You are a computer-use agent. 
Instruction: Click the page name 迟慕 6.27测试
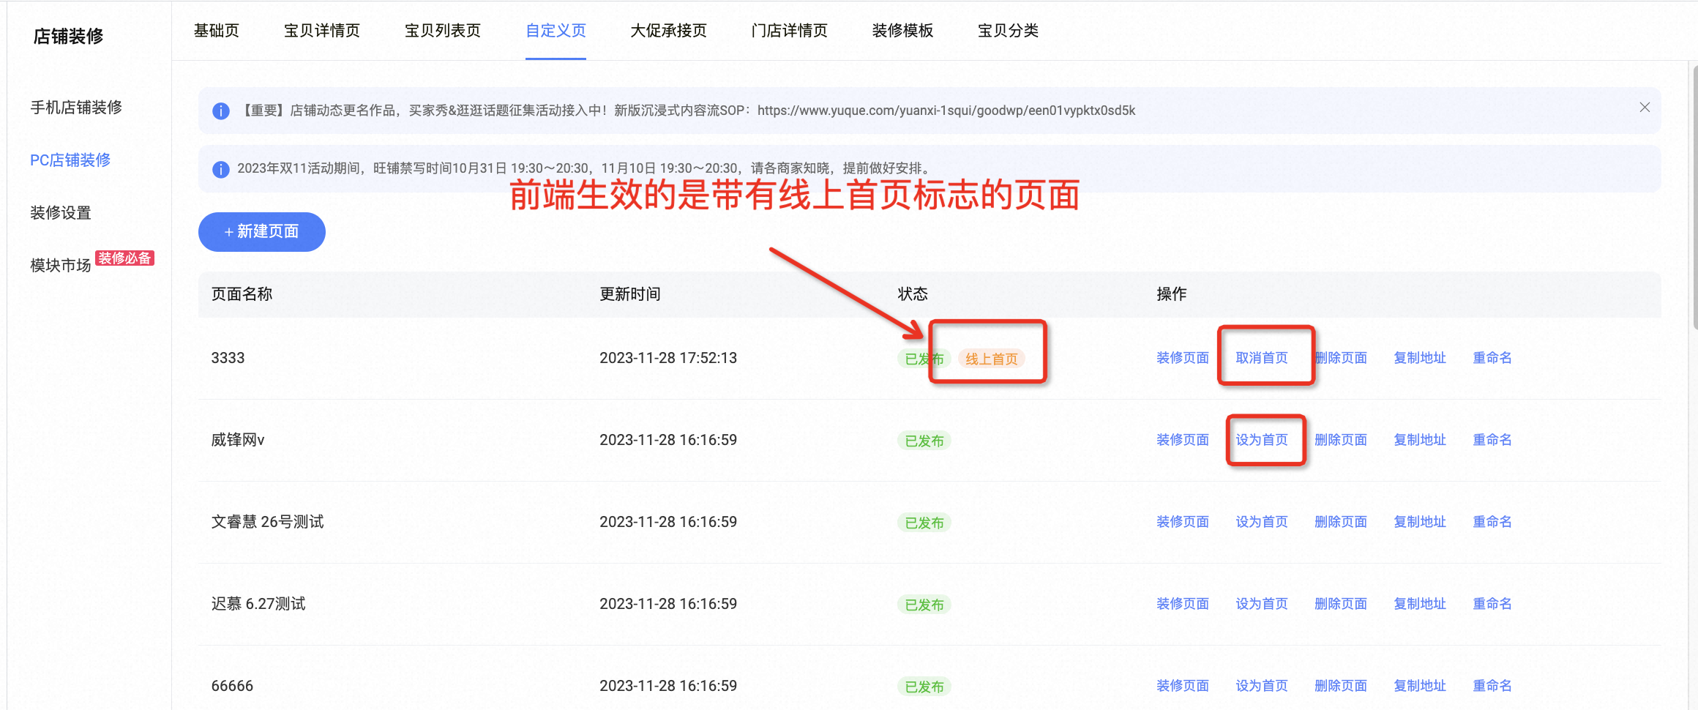click(258, 604)
